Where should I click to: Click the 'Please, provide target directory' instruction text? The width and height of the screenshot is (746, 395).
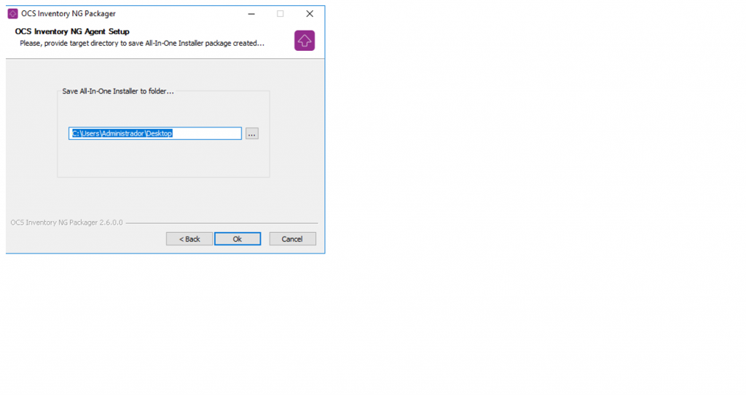coord(142,43)
